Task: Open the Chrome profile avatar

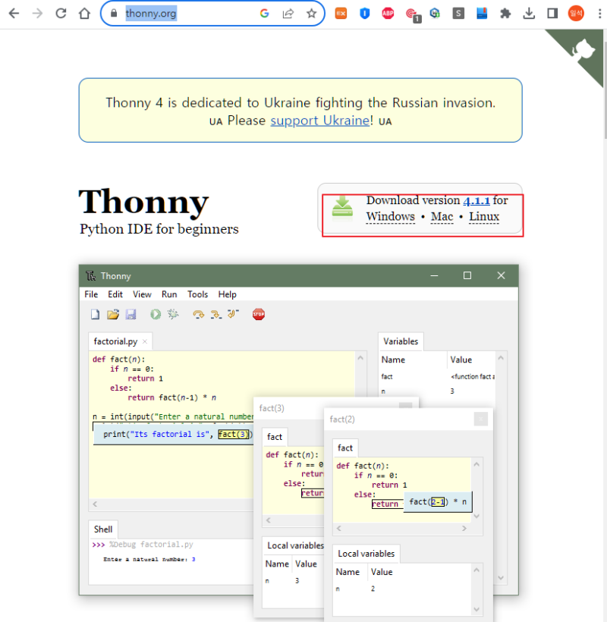Action: [576, 14]
